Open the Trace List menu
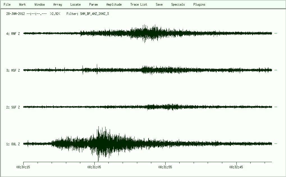Screen dimensions: 286x177 [139, 4]
